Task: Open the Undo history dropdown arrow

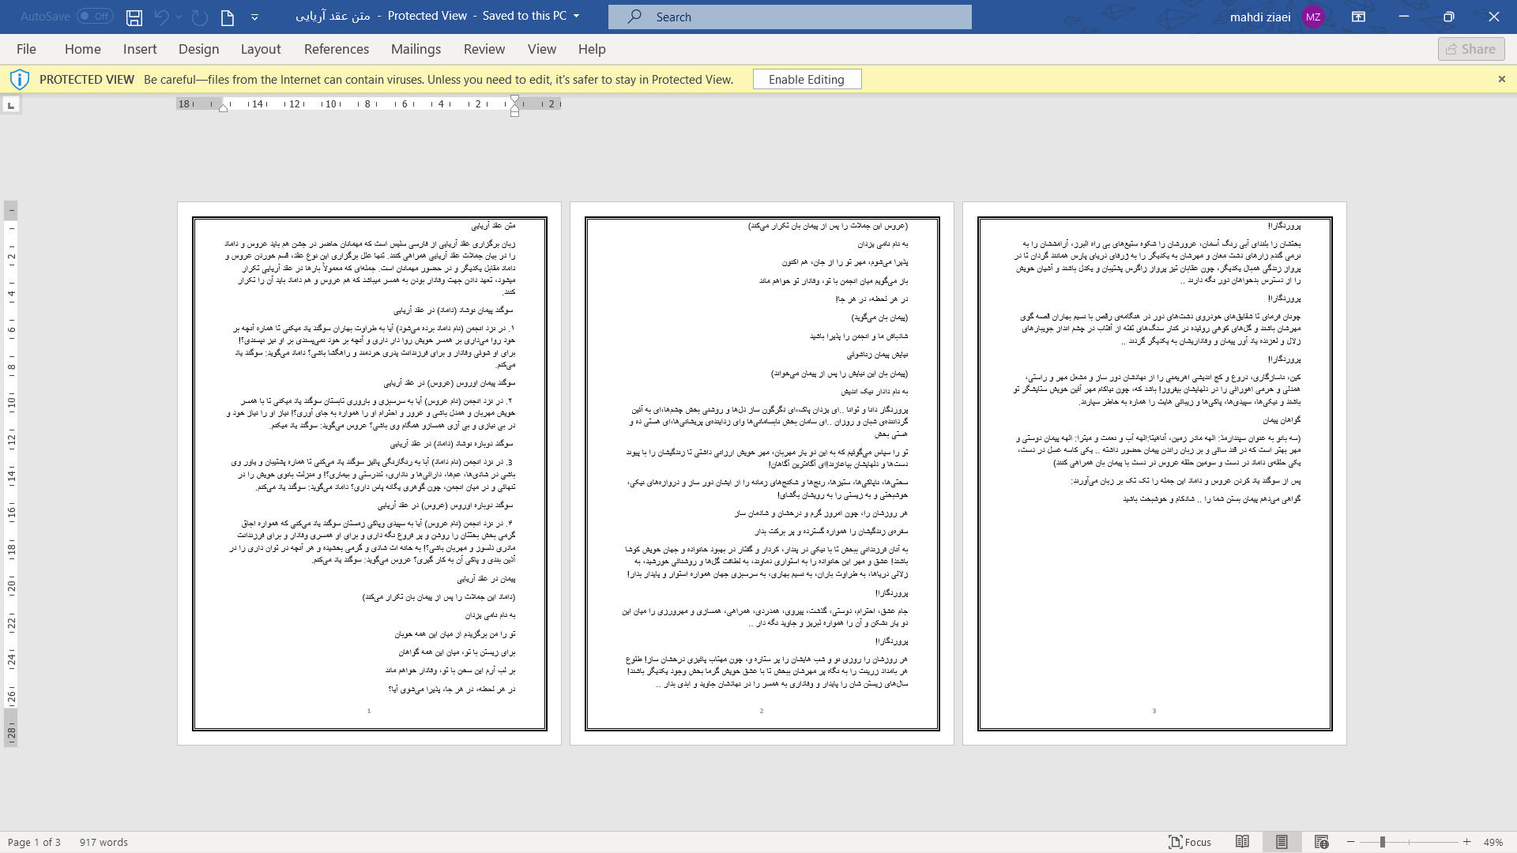Action: point(179,17)
